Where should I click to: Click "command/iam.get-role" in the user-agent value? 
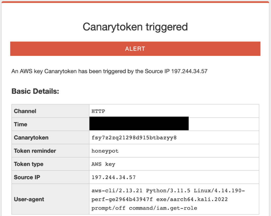click(x=163, y=208)
